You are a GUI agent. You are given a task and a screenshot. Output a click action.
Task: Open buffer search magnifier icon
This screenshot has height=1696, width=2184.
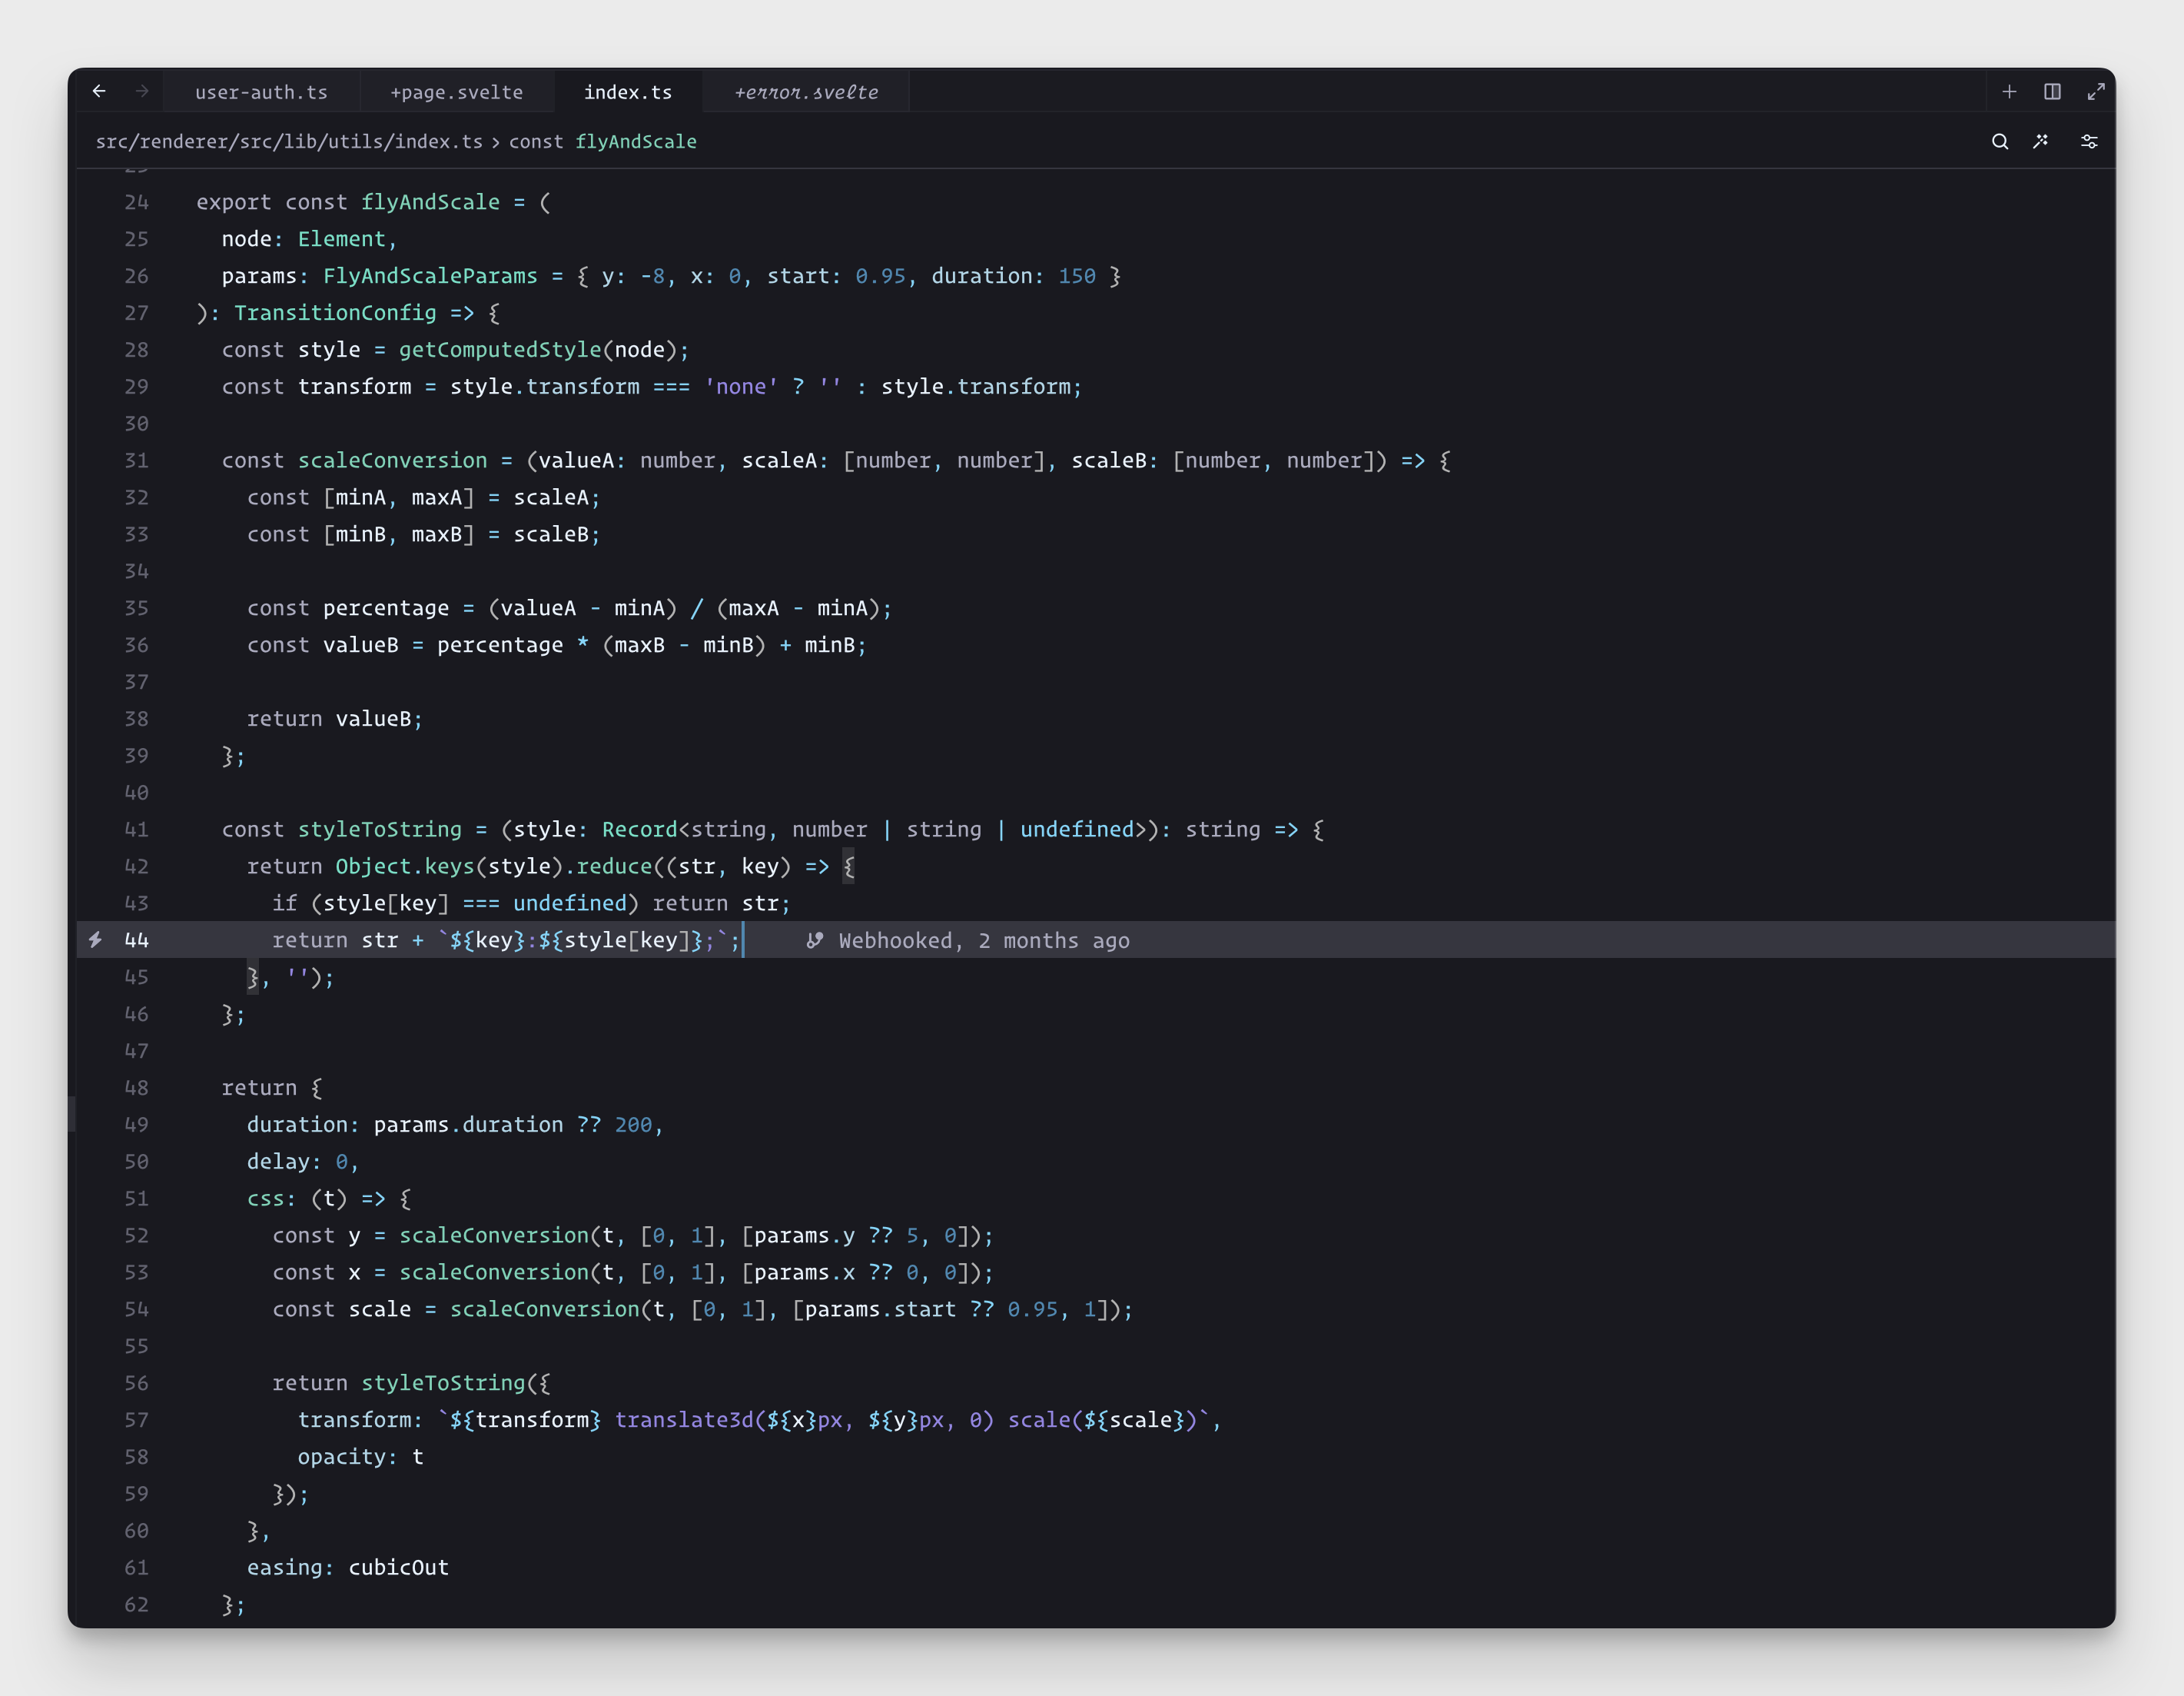[x=2000, y=141]
